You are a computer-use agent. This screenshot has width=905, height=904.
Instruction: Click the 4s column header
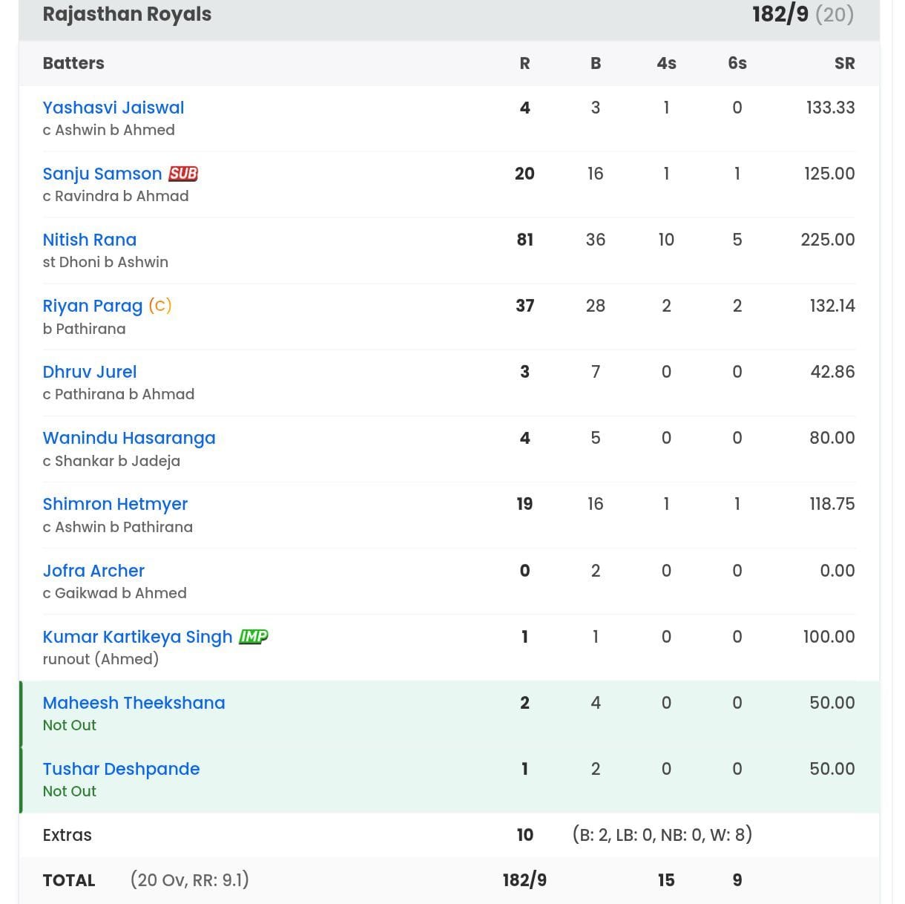(x=666, y=63)
